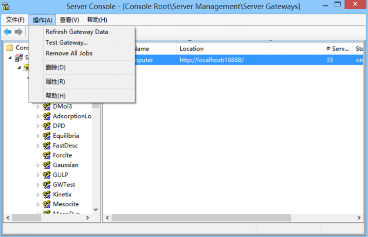Click the GULP server icon
Image resolution: width=368 pixels, height=237 pixels.
47,175
